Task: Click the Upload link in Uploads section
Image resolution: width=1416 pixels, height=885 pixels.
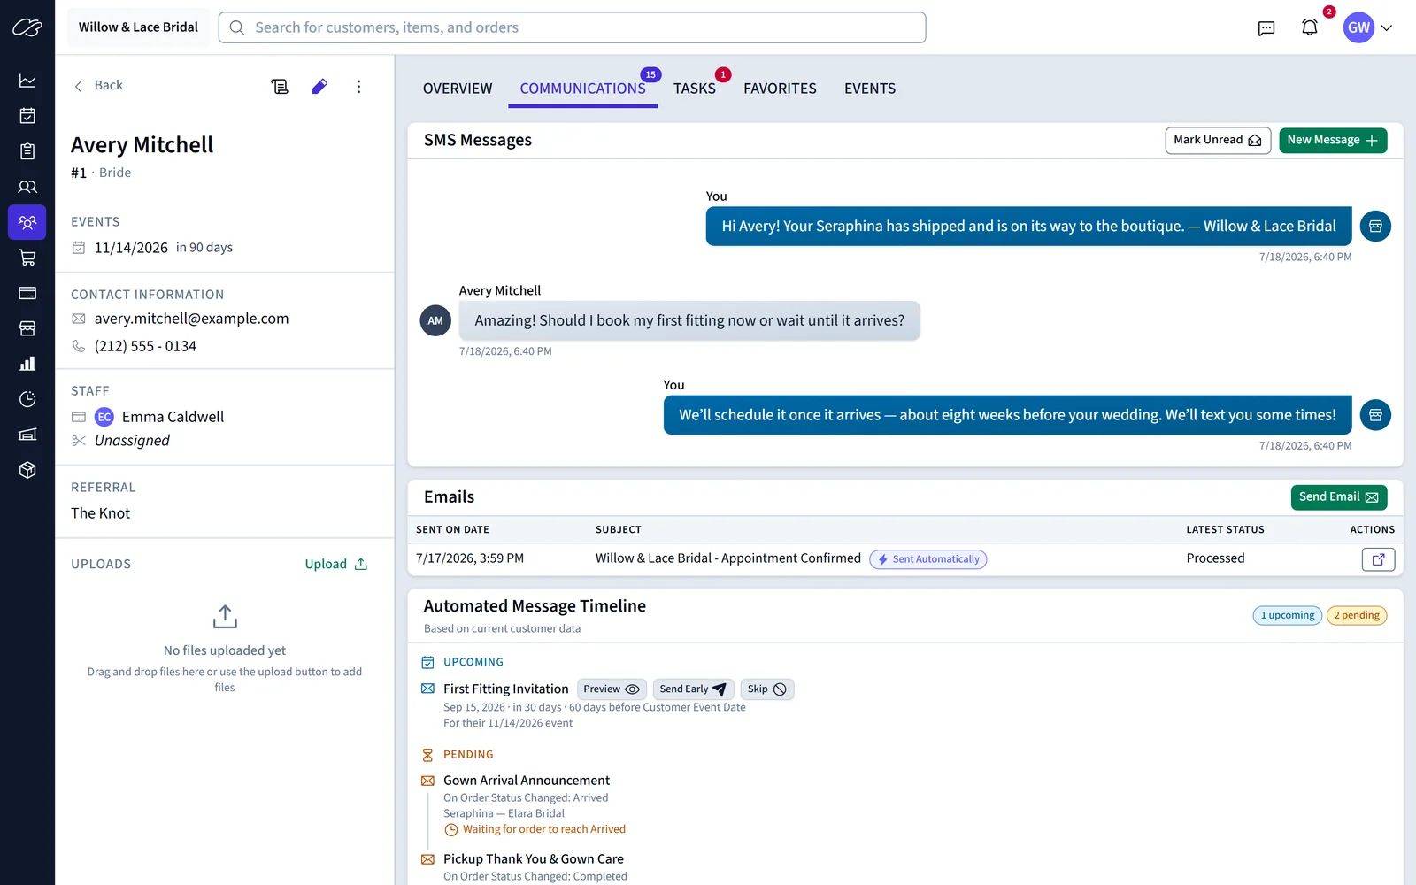Action: pyautogui.click(x=336, y=565)
